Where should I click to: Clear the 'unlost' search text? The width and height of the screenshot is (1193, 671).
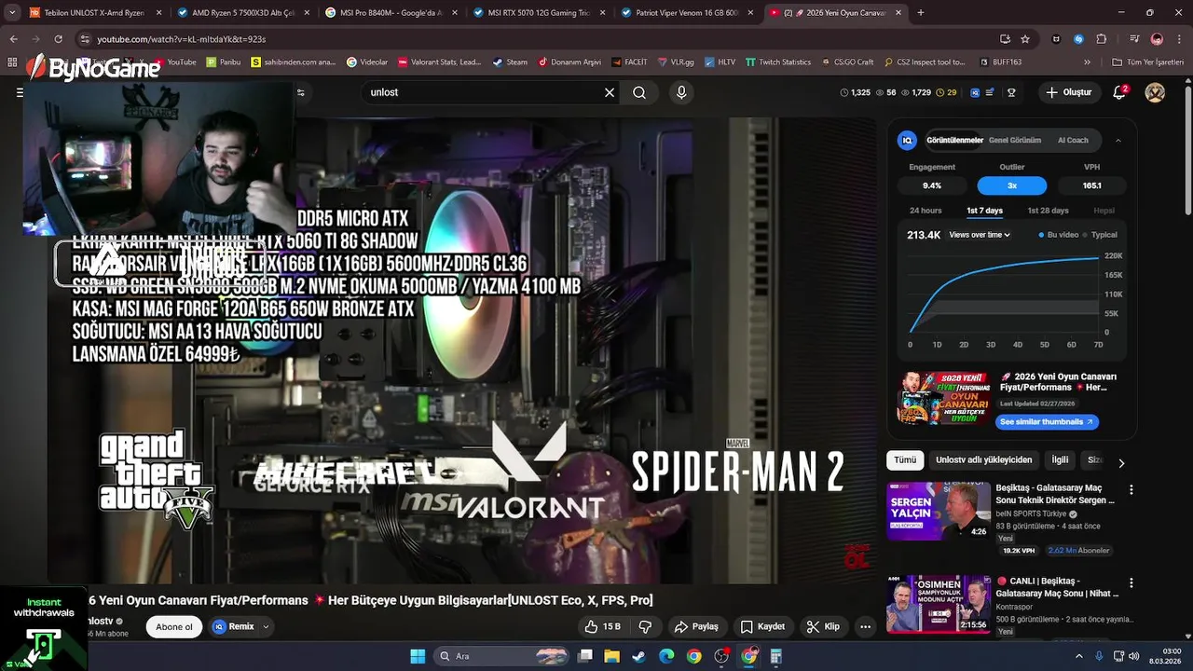coord(610,92)
